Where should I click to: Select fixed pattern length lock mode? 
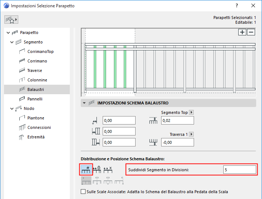coord(97,170)
